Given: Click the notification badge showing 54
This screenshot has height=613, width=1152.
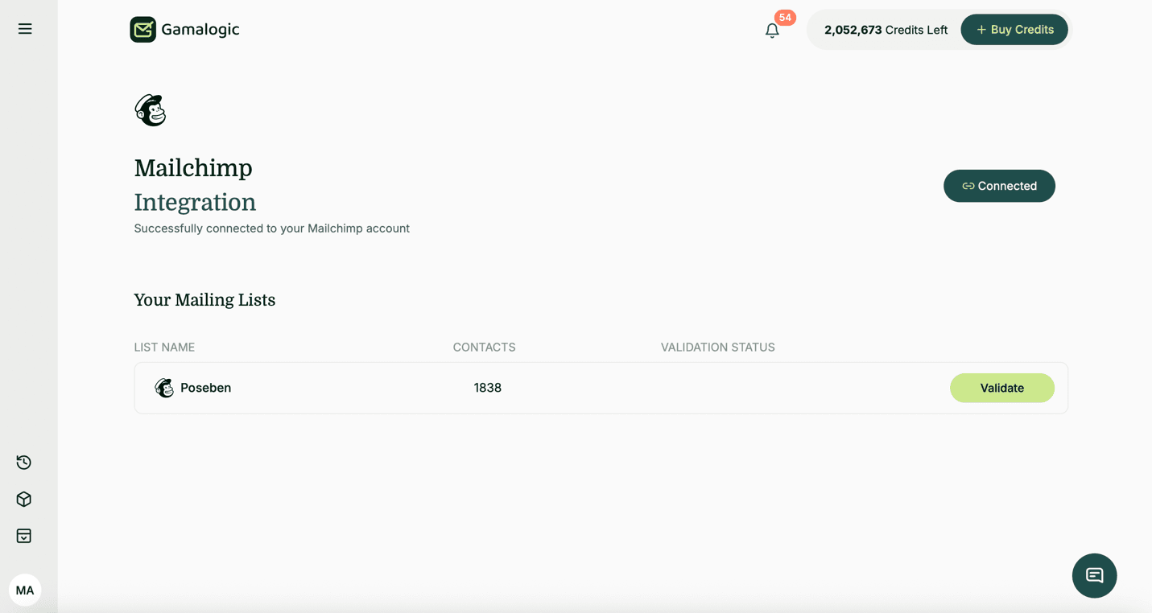Looking at the screenshot, I should (x=783, y=17).
